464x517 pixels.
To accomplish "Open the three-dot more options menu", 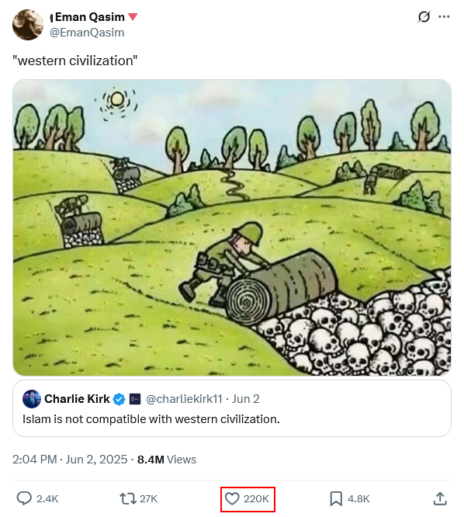I will pos(444,16).
